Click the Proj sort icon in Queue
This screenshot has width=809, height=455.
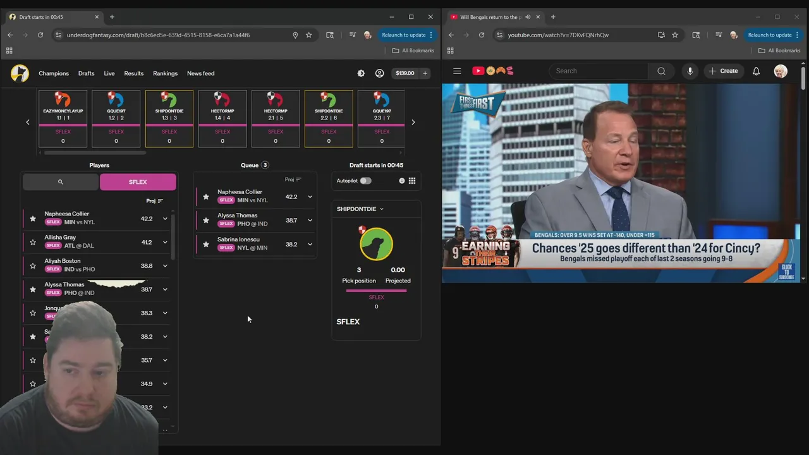(x=299, y=179)
